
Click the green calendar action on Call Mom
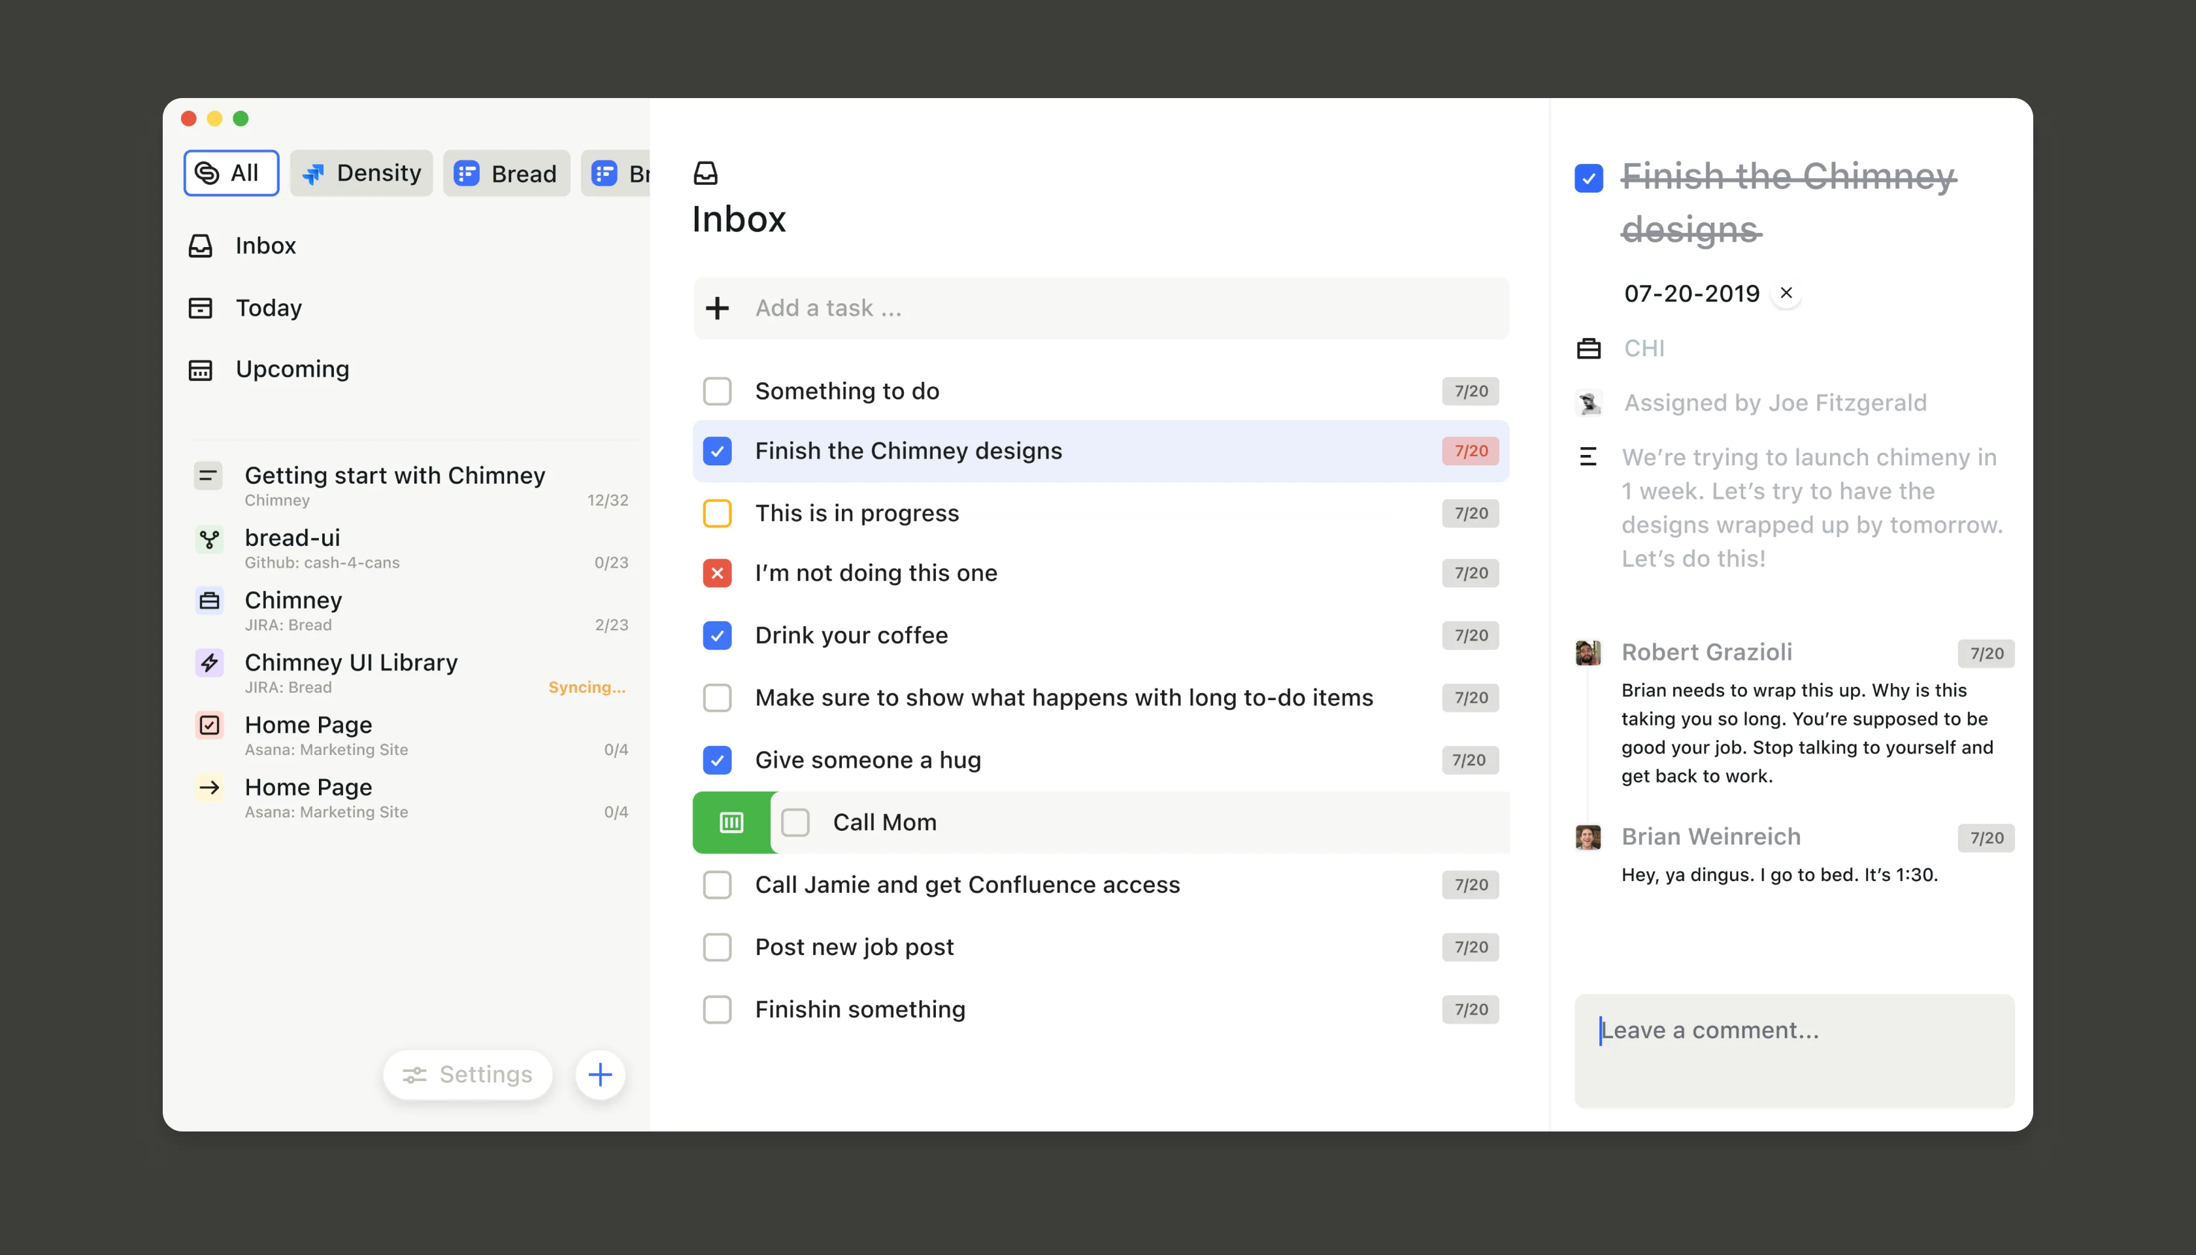(732, 822)
